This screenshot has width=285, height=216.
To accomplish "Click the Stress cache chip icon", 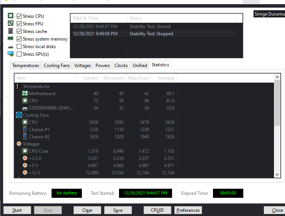I will click(x=11, y=31).
